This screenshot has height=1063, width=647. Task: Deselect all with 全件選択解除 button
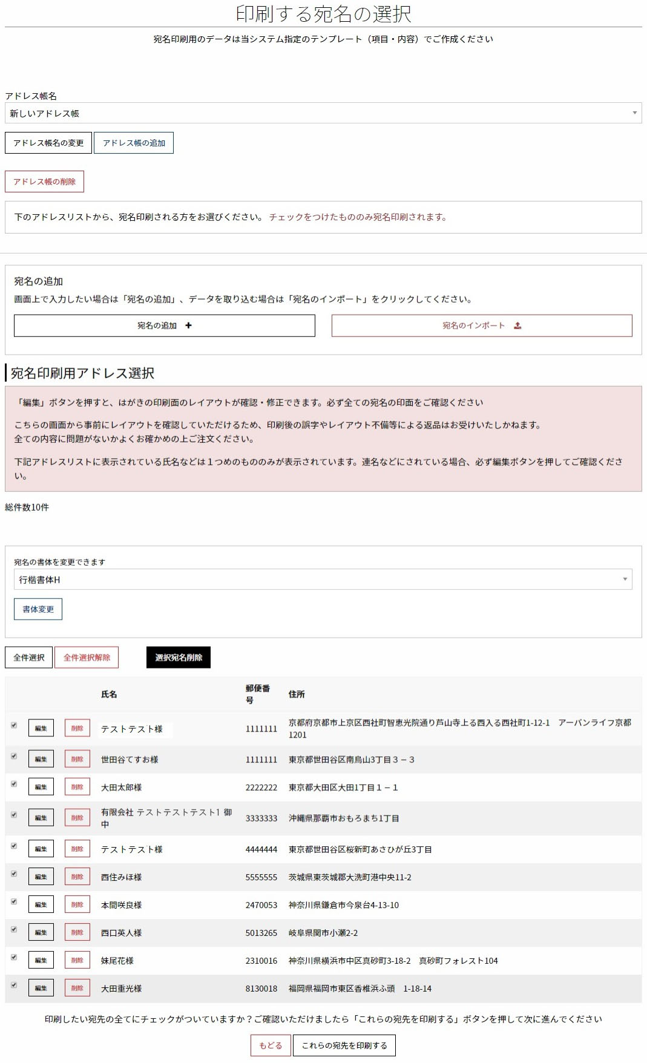point(87,658)
